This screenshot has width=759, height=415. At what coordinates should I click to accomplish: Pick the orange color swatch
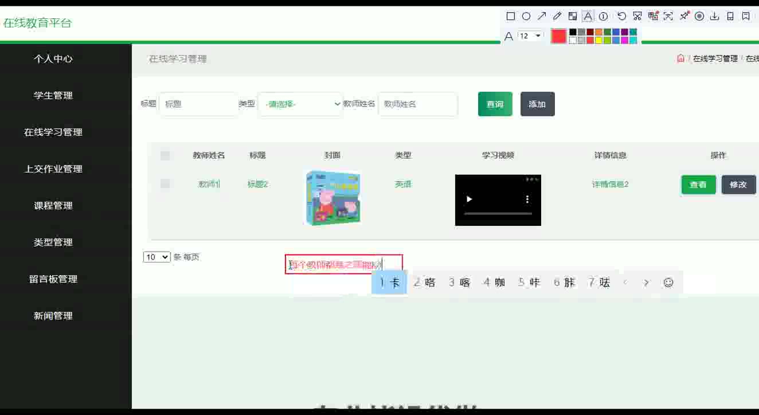point(599,32)
